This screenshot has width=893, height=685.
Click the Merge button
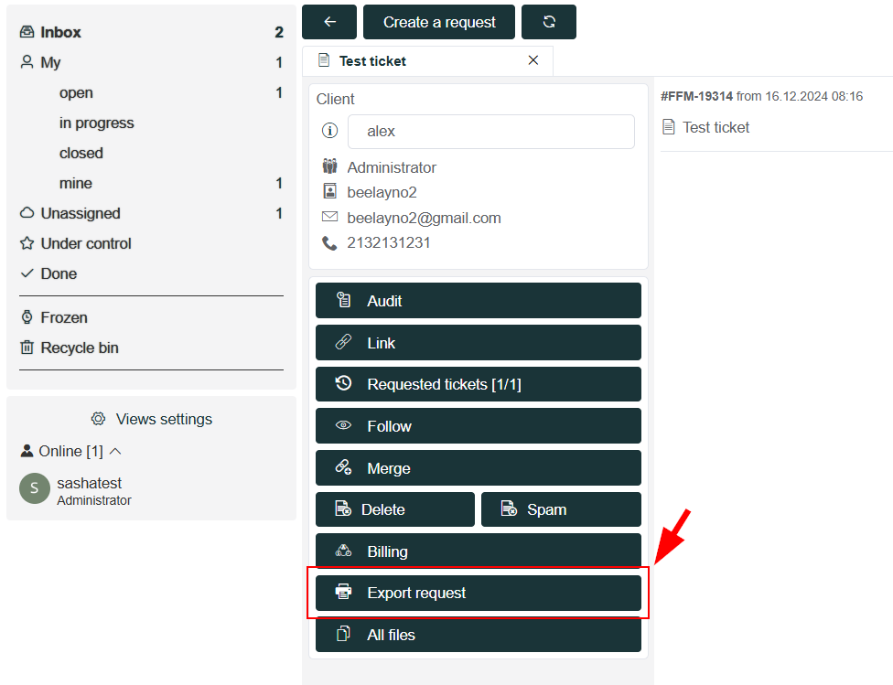pos(478,468)
